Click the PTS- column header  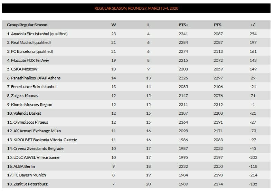[x=218, y=25]
